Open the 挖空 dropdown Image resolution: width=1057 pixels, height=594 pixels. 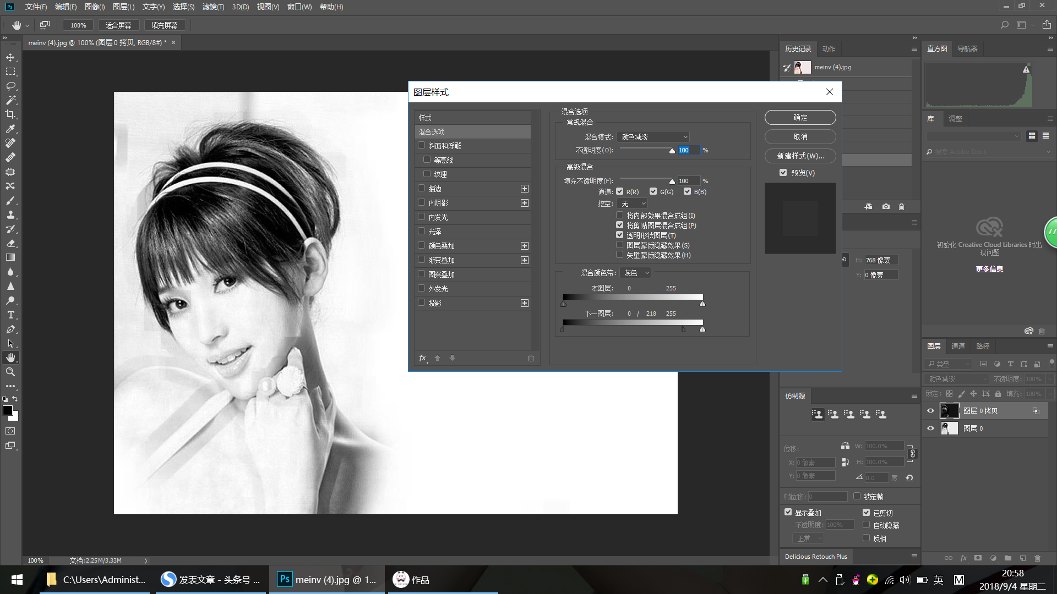coord(633,204)
